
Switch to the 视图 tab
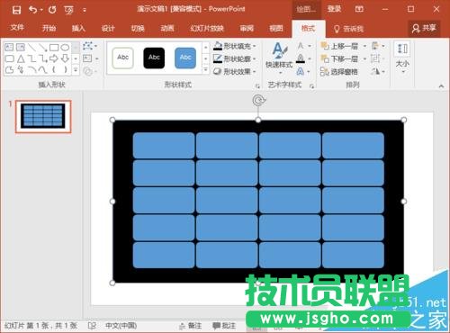[x=276, y=29]
